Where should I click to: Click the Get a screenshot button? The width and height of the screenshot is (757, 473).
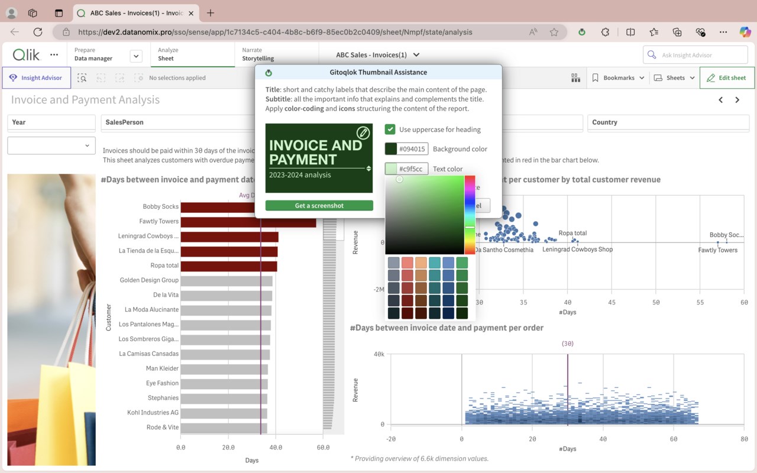pos(319,206)
